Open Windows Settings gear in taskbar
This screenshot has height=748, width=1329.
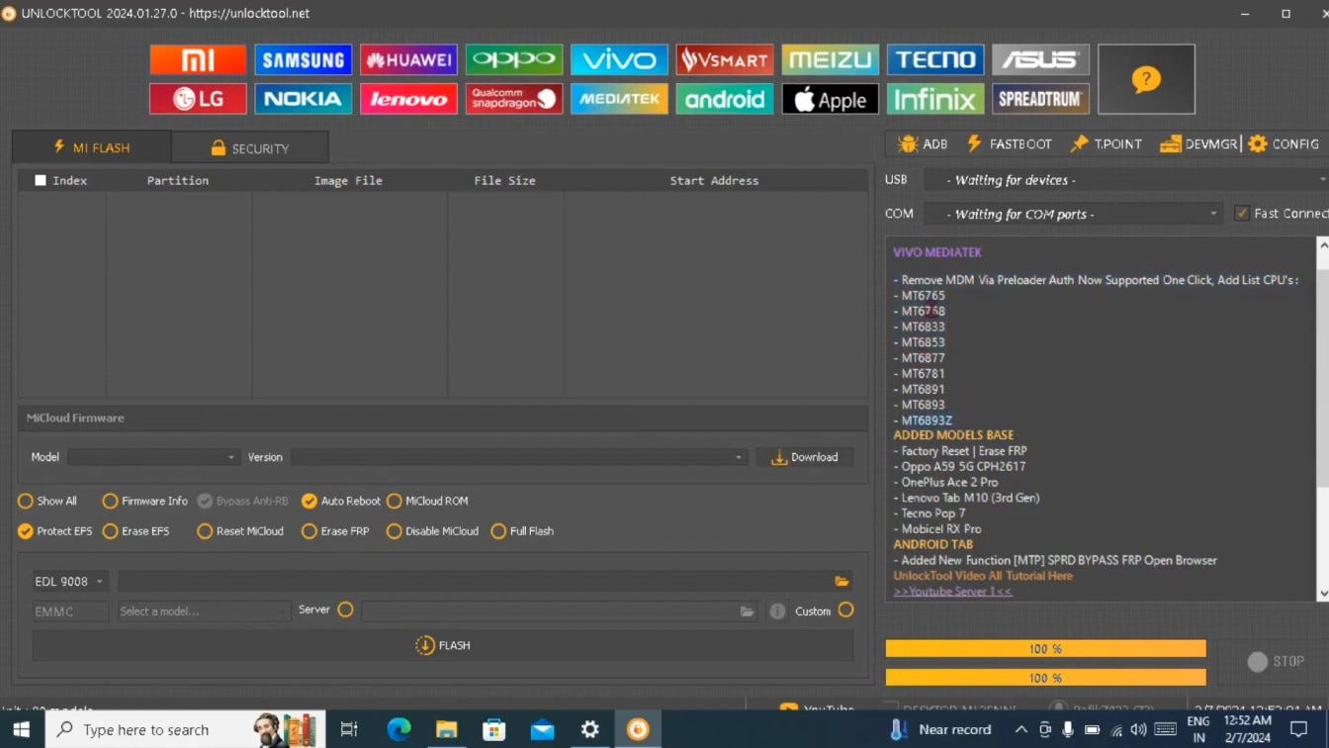click(x=590, y=729)
